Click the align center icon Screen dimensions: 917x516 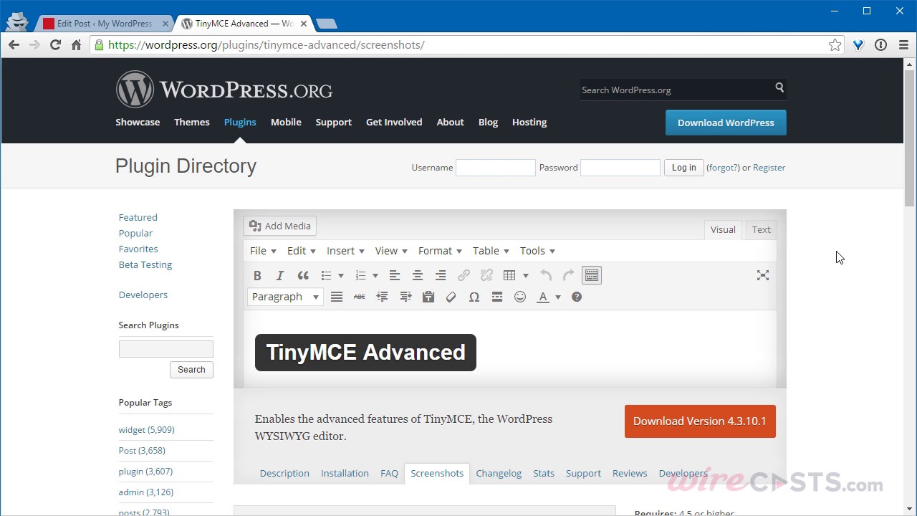click(418, 275)
